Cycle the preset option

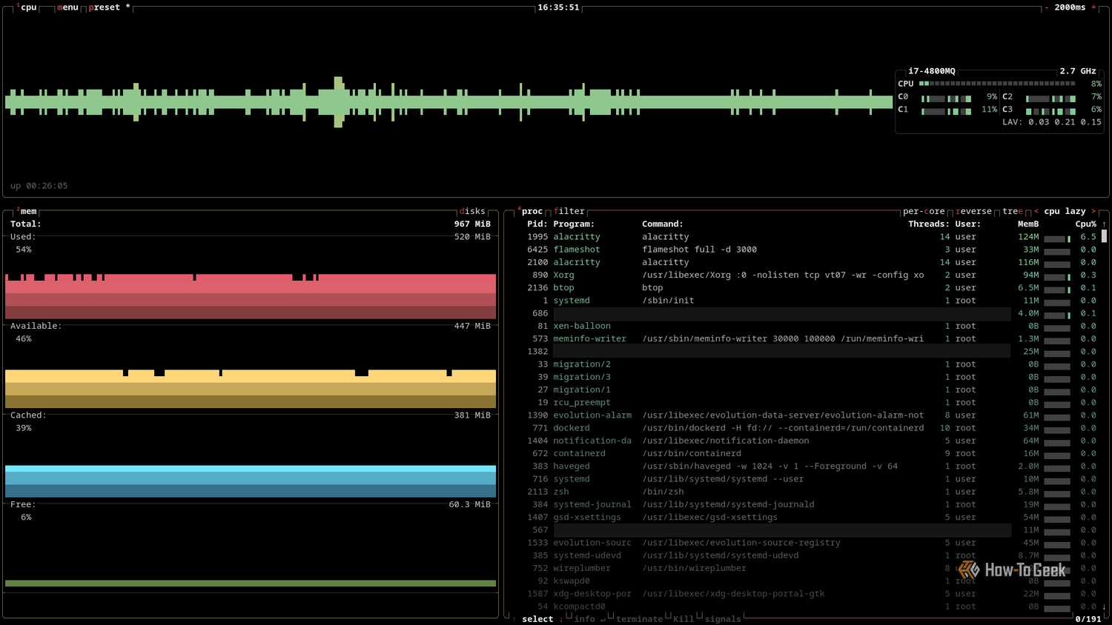pos(109,7)
